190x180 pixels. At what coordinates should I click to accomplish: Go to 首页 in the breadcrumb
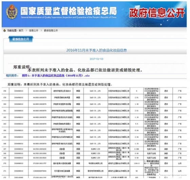21,31
